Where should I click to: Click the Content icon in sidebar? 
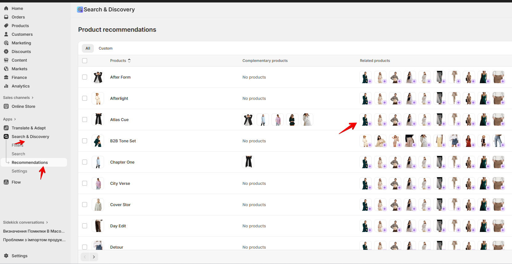tap(6, 60)
